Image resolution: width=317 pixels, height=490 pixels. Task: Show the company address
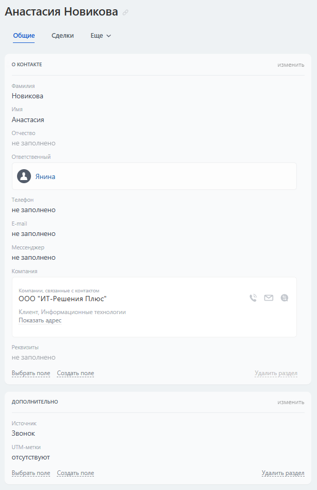click(x=40, y=320)
